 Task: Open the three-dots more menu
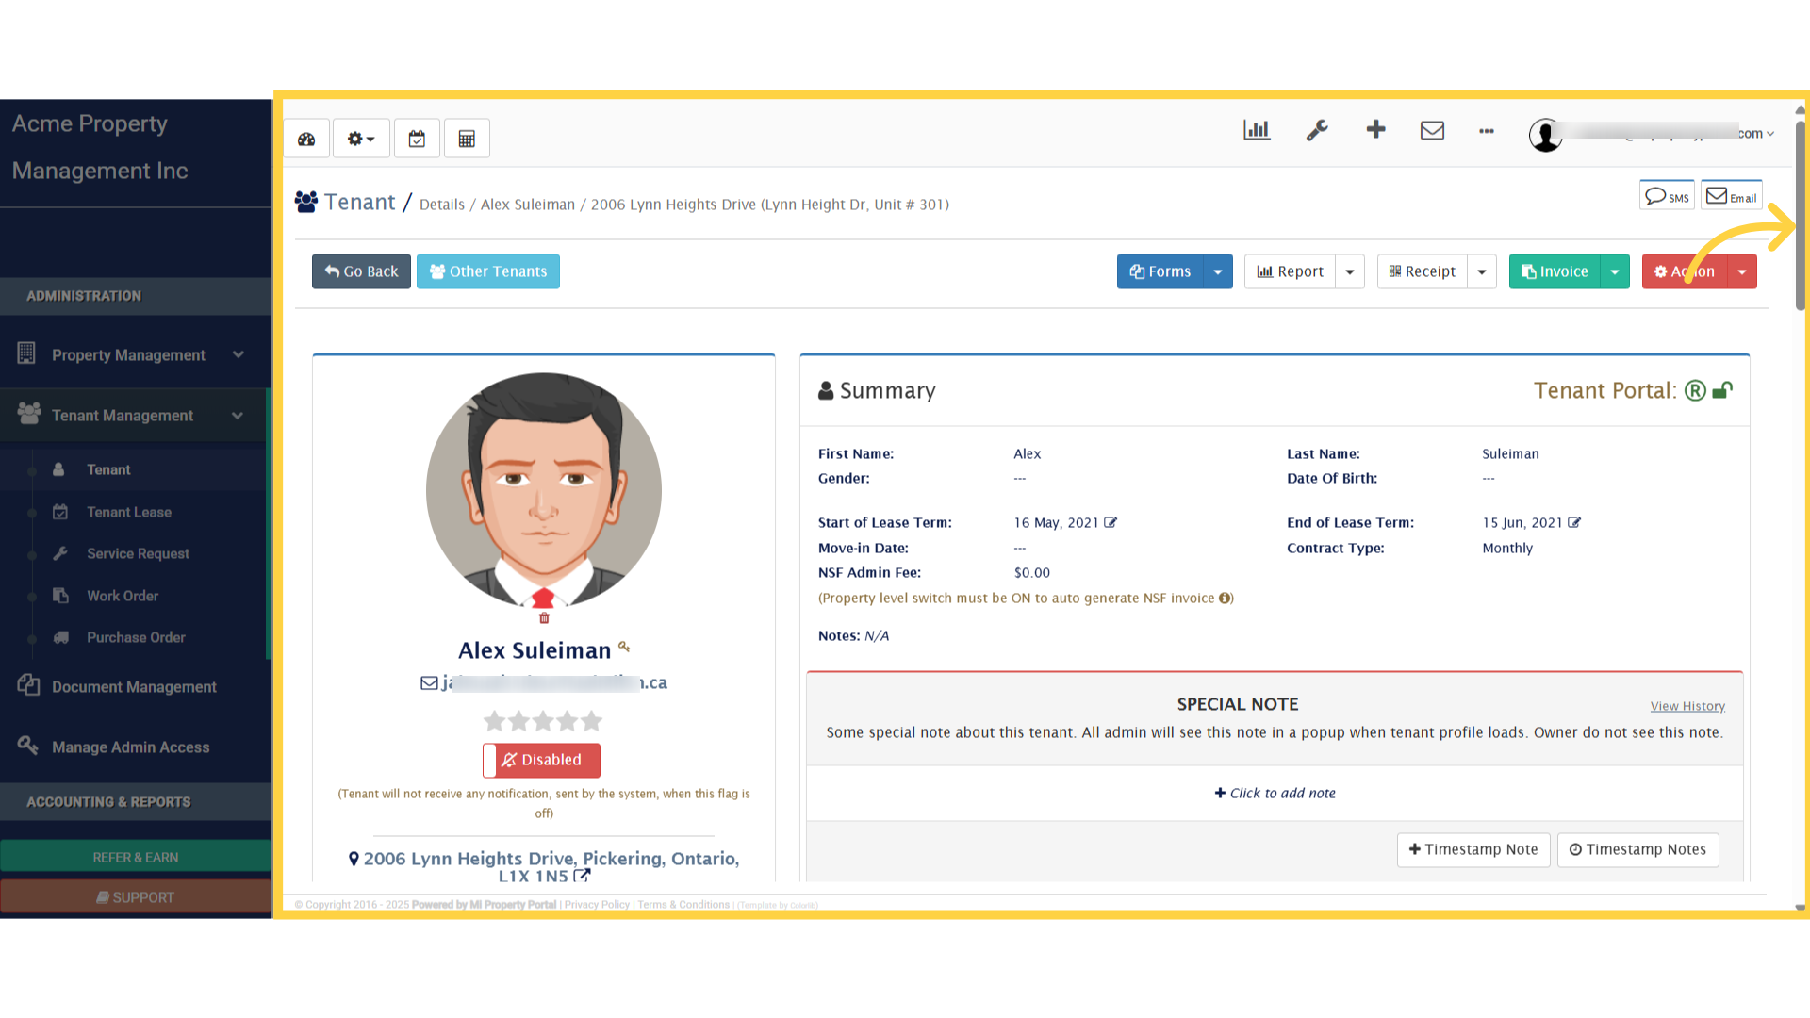click(1487, 131)
